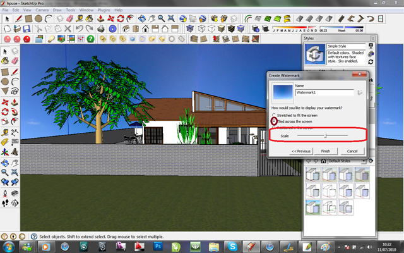Click the taskbar clock showing 10:22
The height and width of the screenshot is (253, 404).
click(386, 247)
